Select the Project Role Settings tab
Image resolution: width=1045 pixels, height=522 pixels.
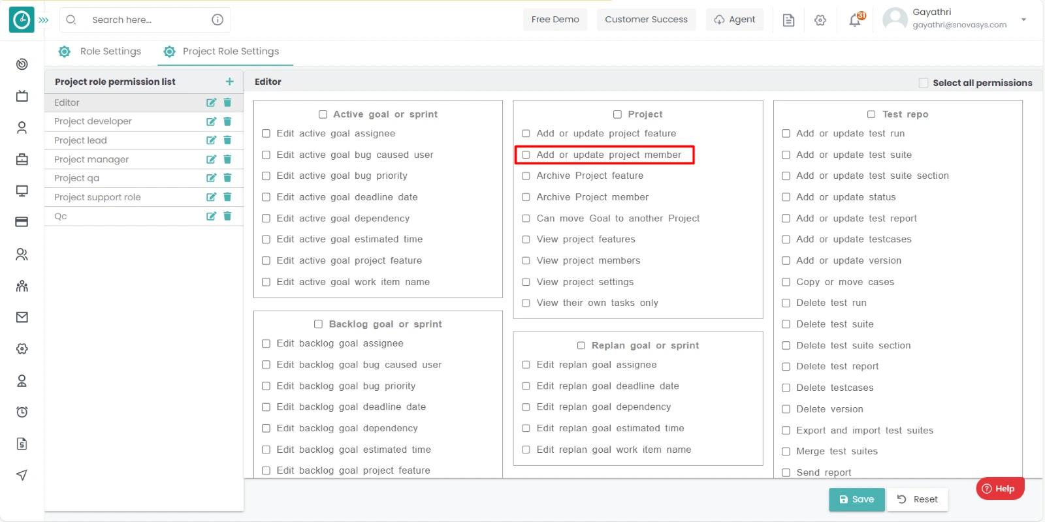tap(222, 52)
